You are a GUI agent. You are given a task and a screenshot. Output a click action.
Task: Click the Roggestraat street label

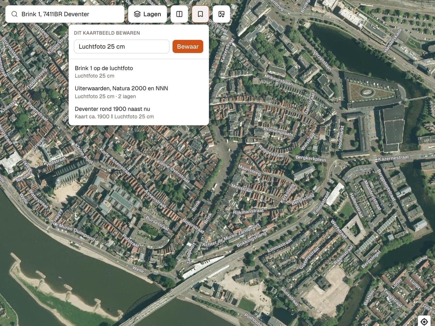[x=271, y=151]
